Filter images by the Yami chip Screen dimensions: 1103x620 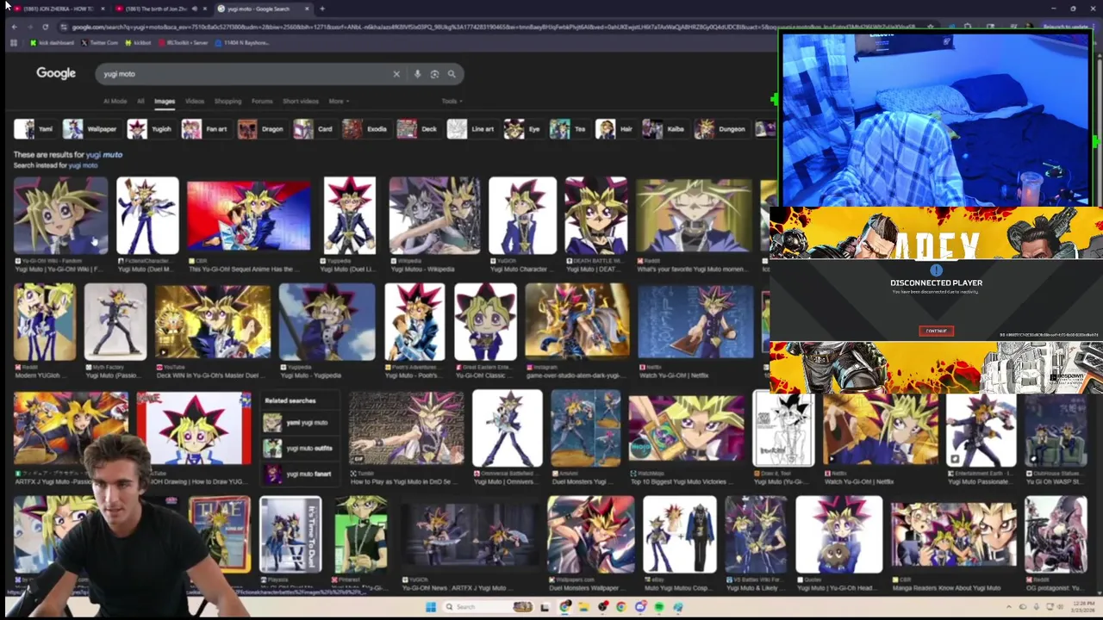[34, 129]
